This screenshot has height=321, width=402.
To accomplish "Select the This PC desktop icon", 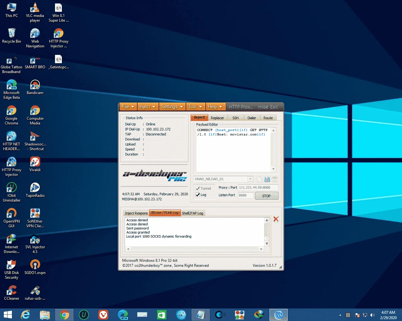I will tap(12, 10).
